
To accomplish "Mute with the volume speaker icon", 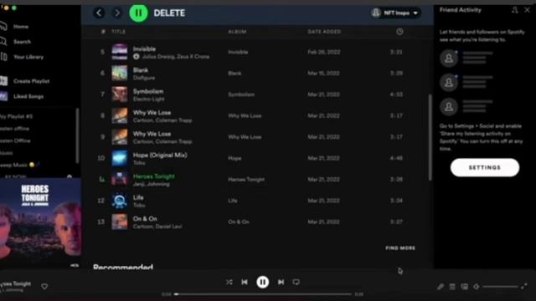I will (x=477, y=287).
